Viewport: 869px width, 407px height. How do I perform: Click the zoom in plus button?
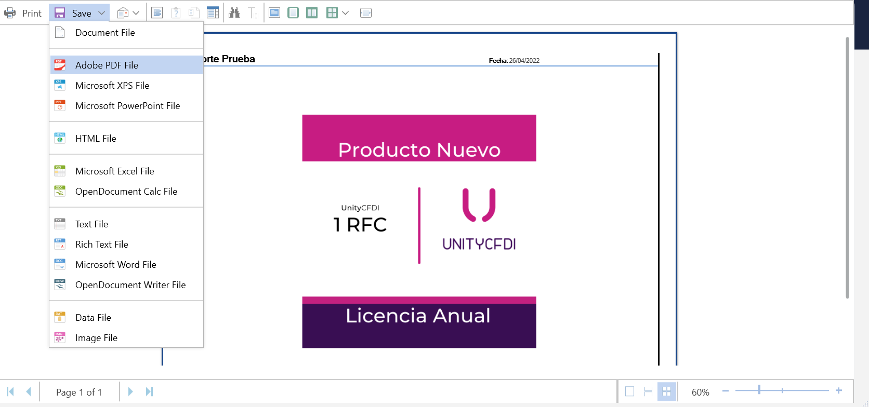click(x=839, y=390)
